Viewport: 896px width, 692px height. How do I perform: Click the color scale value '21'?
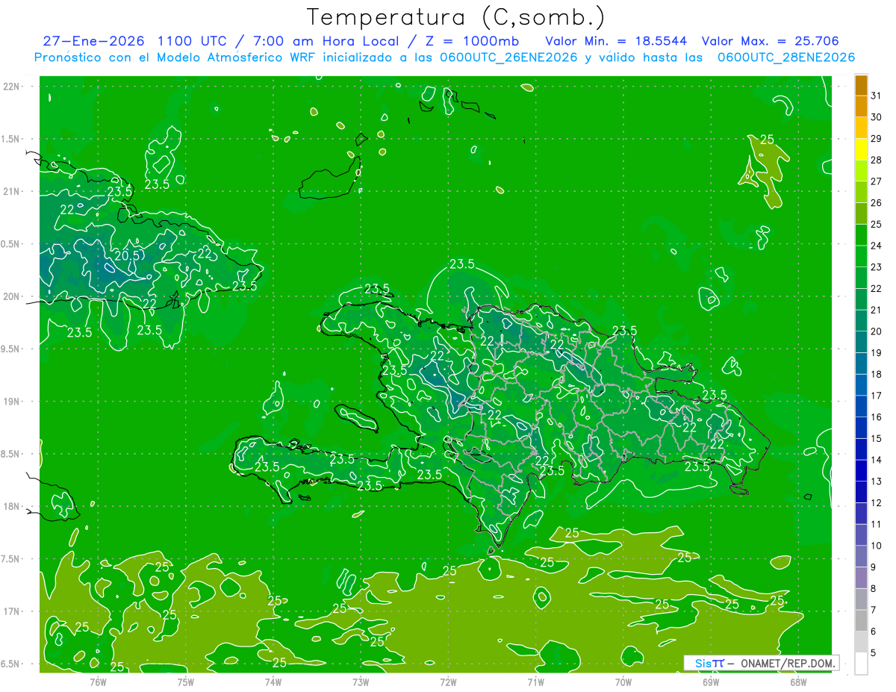click(876, 310)
